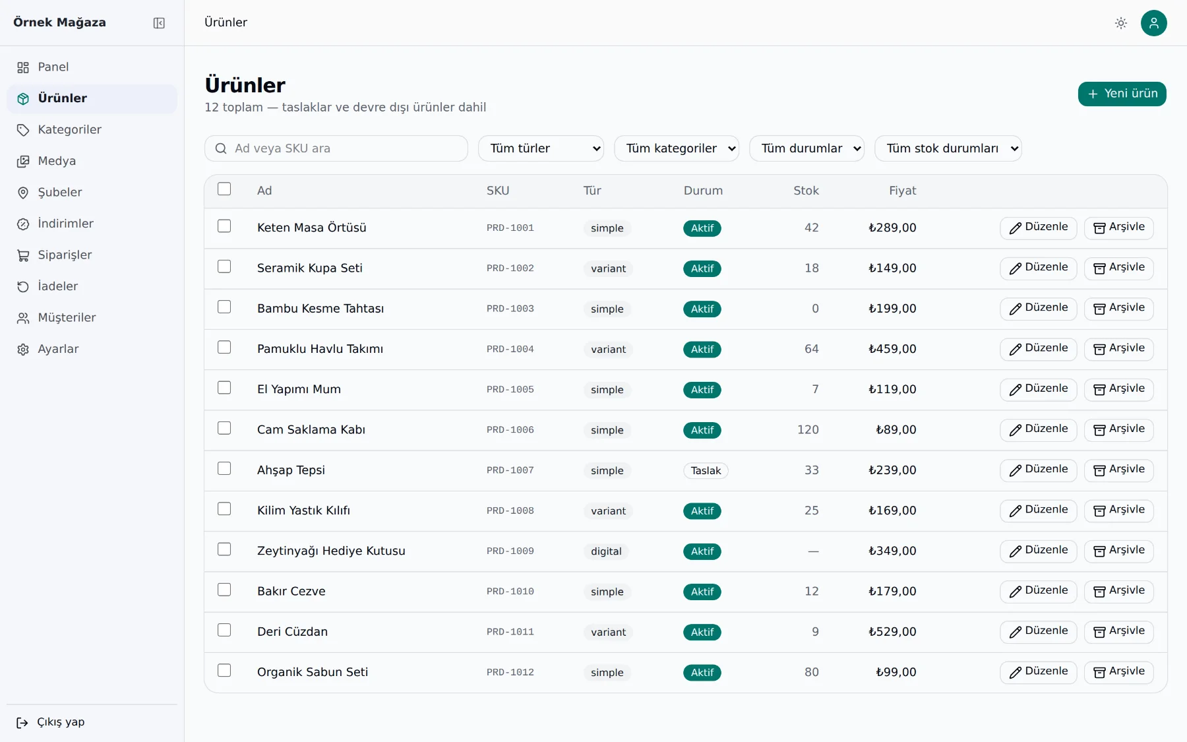Navigate to Müşteriler section

(x=92, y=318)
